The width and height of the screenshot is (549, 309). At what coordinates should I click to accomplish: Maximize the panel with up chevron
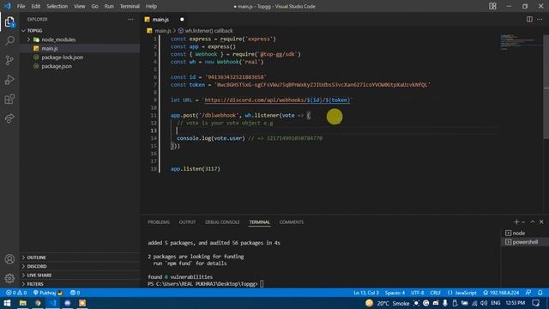[533, 221]
